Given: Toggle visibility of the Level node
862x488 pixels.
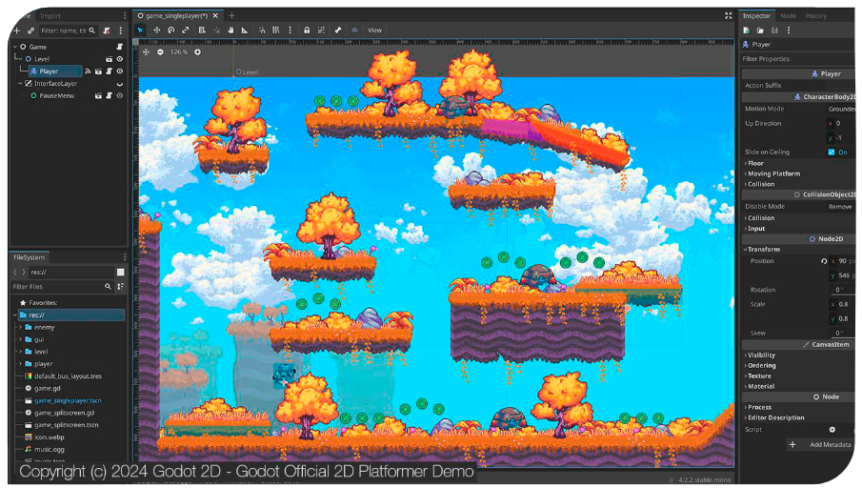Looking at the screenshot, I should coord(120,59).
